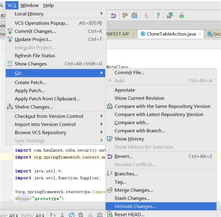Collapse the import block fold marker
Viewport: 221px width, 217px height.
[13, 178]
